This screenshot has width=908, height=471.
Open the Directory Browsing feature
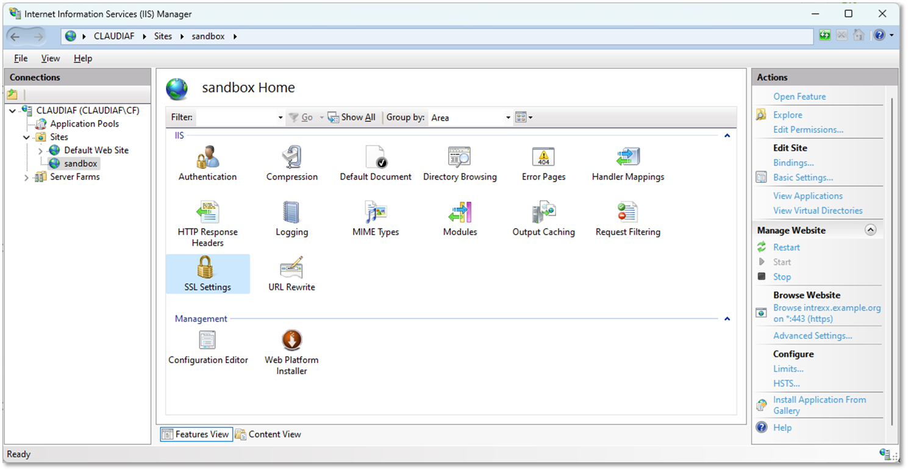coord(460,158)
